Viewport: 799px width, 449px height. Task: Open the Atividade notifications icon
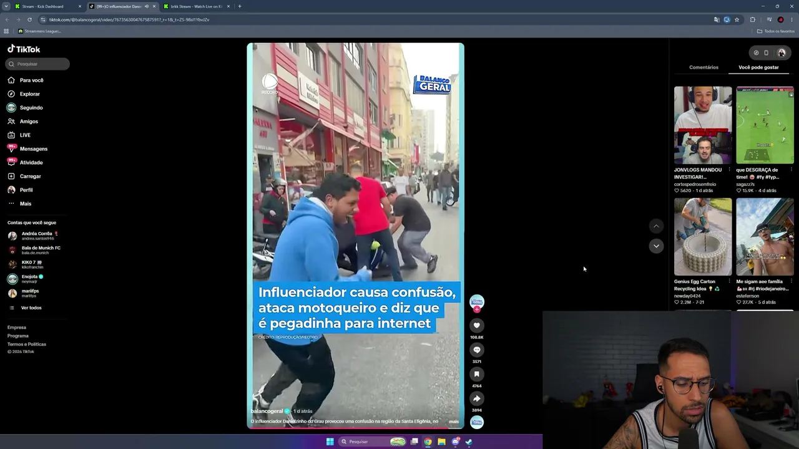(x=11, y=162)
